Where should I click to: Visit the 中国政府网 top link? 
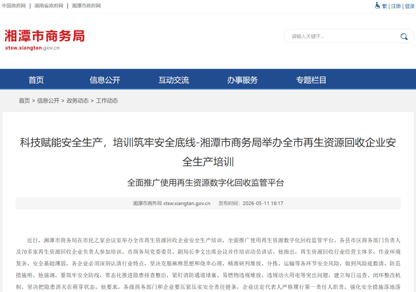14,6
